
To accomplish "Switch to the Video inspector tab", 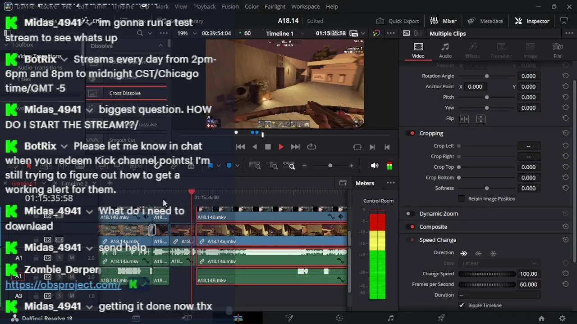I will tap(418, 50).
